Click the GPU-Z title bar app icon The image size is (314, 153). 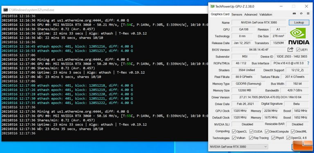coord(213,7)
